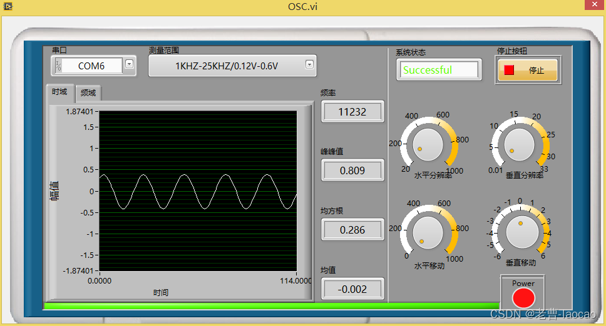The image size is (606, 326).
Task: Close the OSC.vi window
Action: click(595, 4)
